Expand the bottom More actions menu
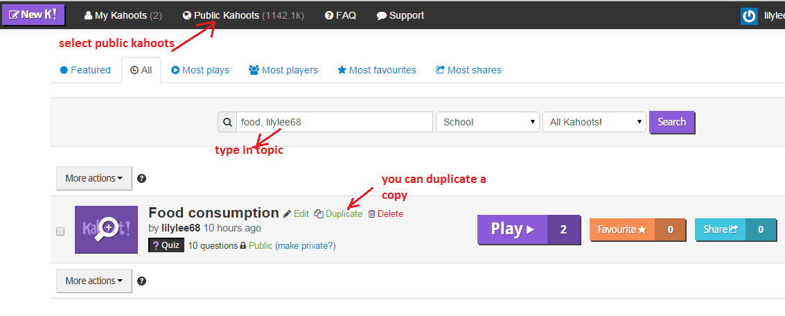This screenshot has width=785, height=316. coord(94,281)
